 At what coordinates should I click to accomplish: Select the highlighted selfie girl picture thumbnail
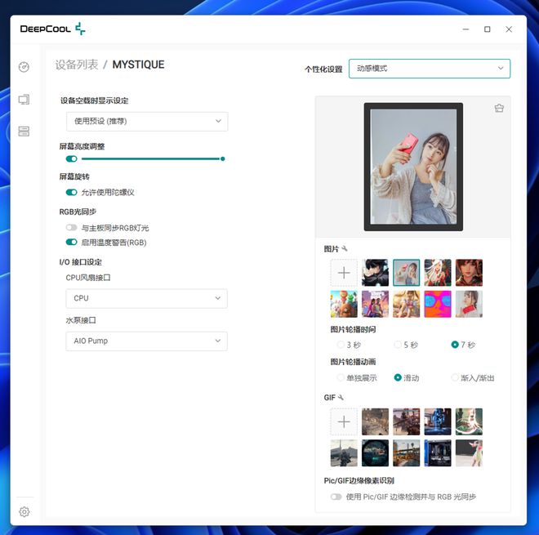tap(407, 273)
